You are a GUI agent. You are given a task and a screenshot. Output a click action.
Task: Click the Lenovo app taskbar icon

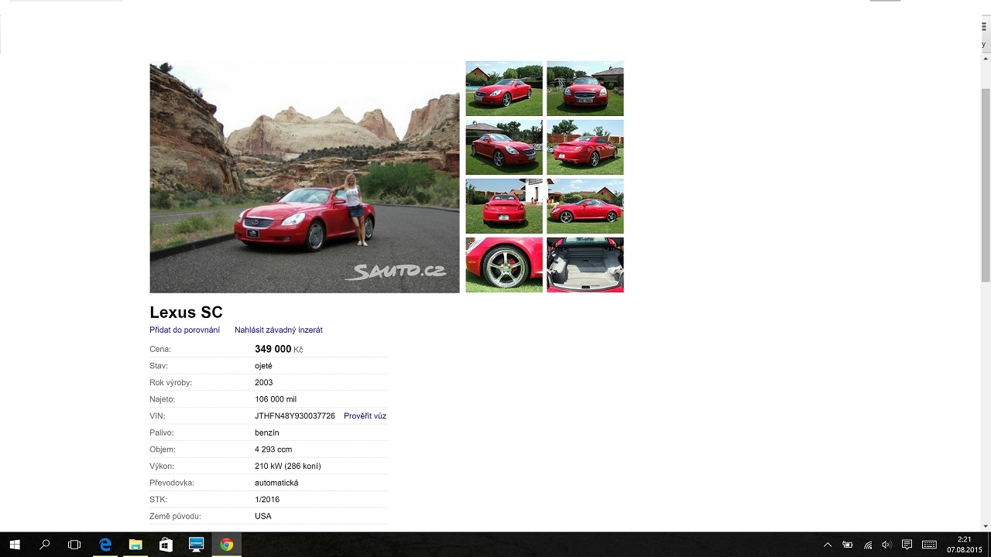[196, 545]
